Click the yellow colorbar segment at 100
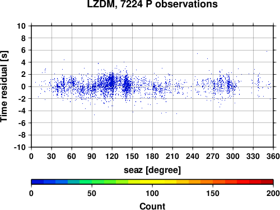 click(x=152, y=182)
